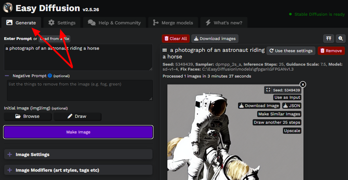Click Draw another 25 steps

(277, 122)
